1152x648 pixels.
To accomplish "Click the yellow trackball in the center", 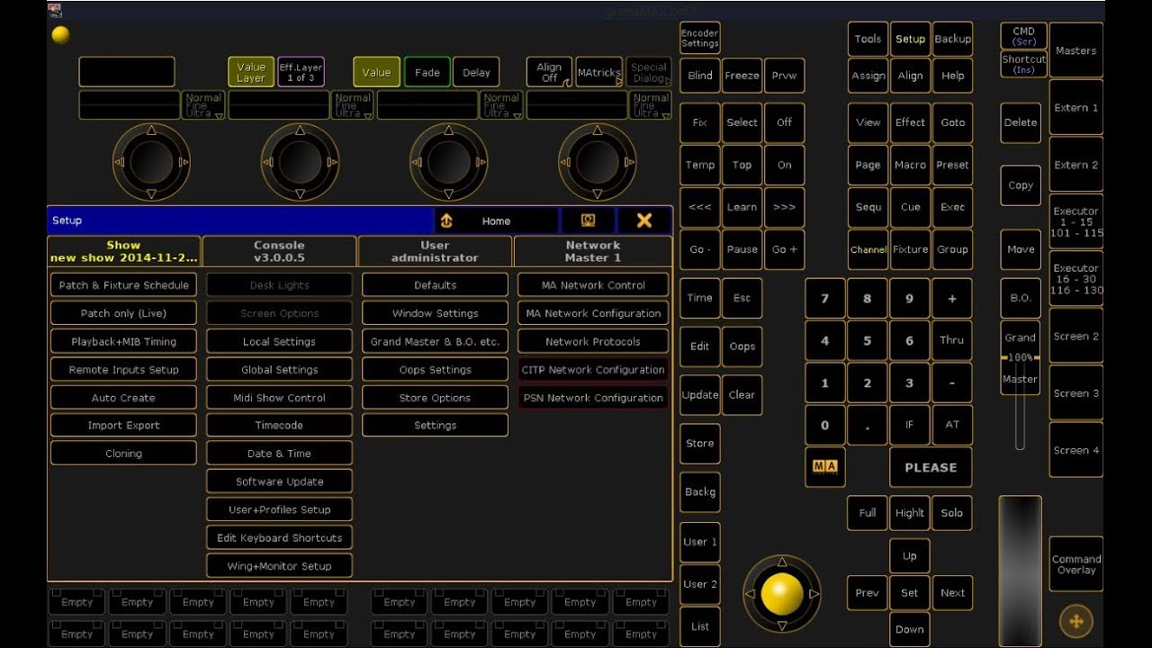I will [782, 594].
